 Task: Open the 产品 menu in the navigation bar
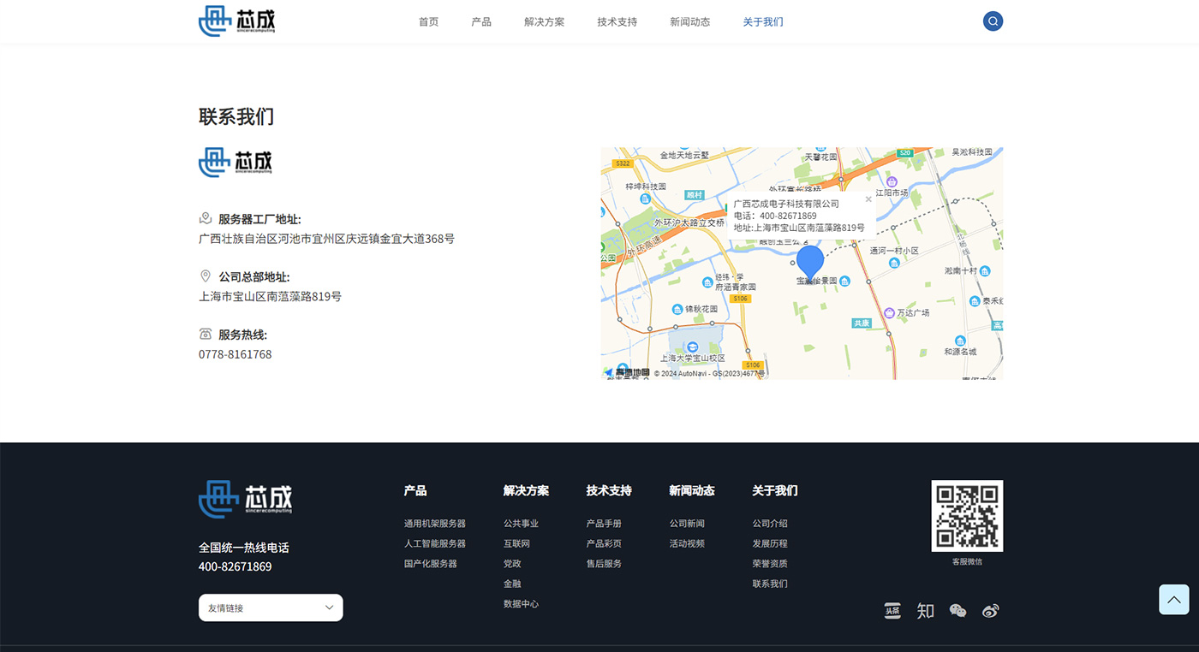(x=481, y=21)
